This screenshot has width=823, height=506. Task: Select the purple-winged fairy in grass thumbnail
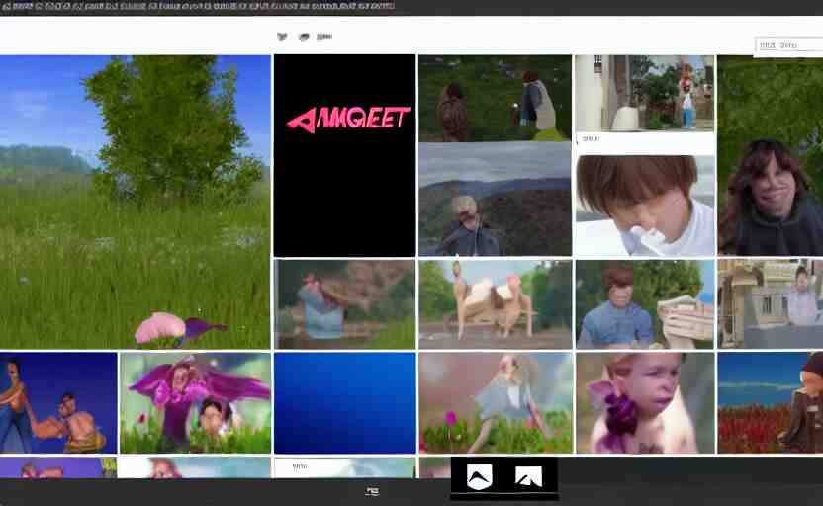pyautogui.click(x=195, y=403)
